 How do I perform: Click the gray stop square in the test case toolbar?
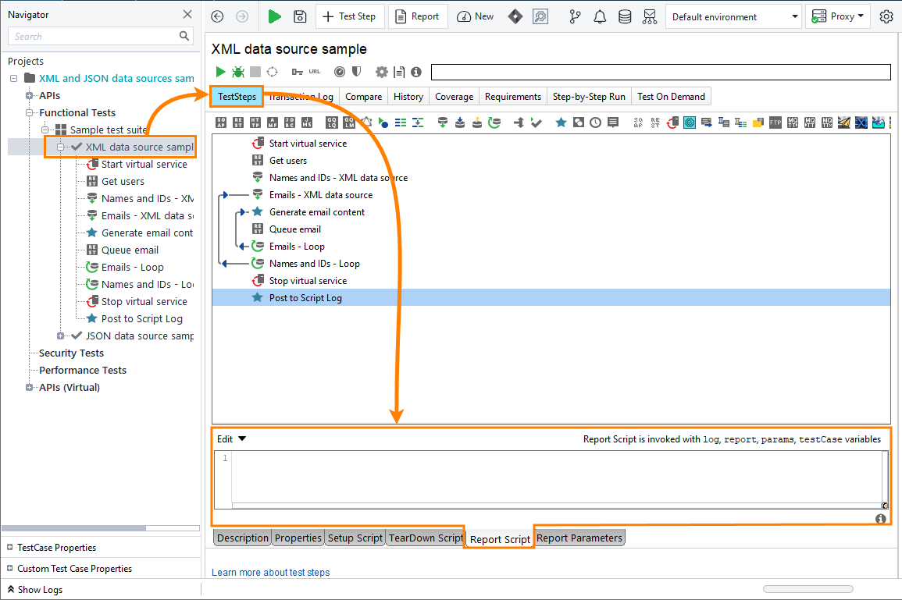tap(255, 72)
